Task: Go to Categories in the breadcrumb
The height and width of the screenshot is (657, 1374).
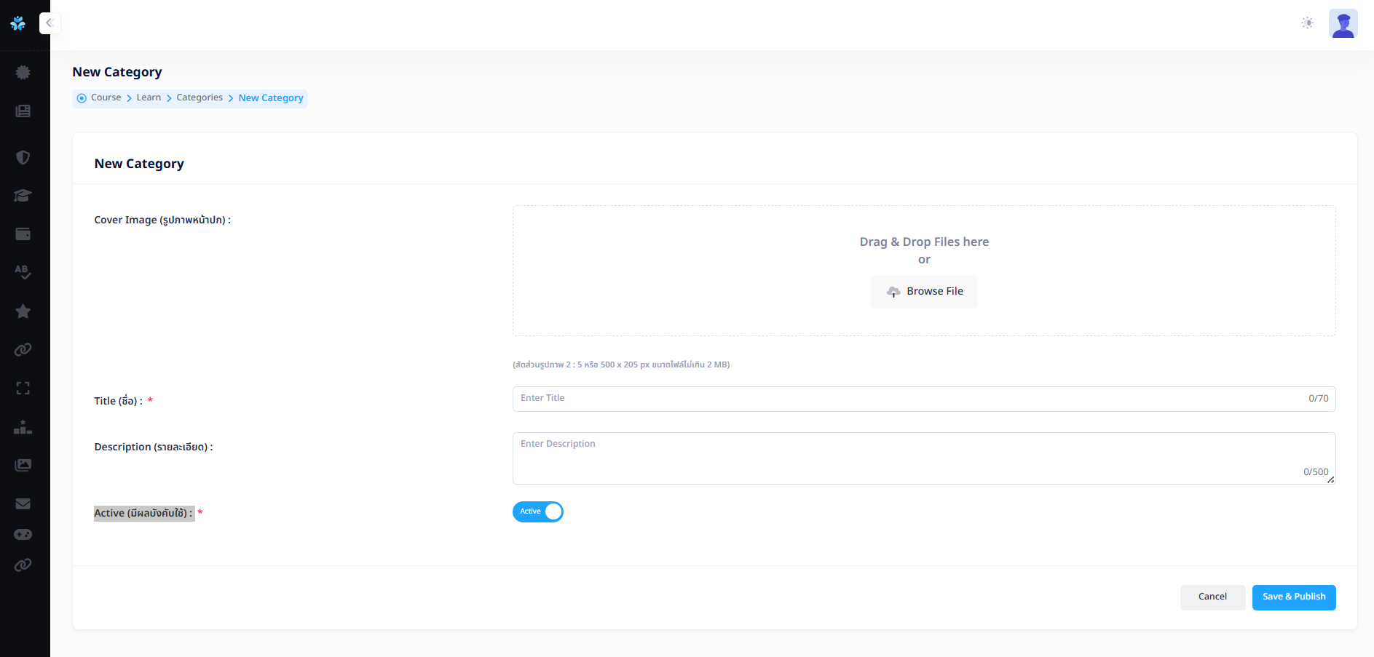Action: pos(200,97)
